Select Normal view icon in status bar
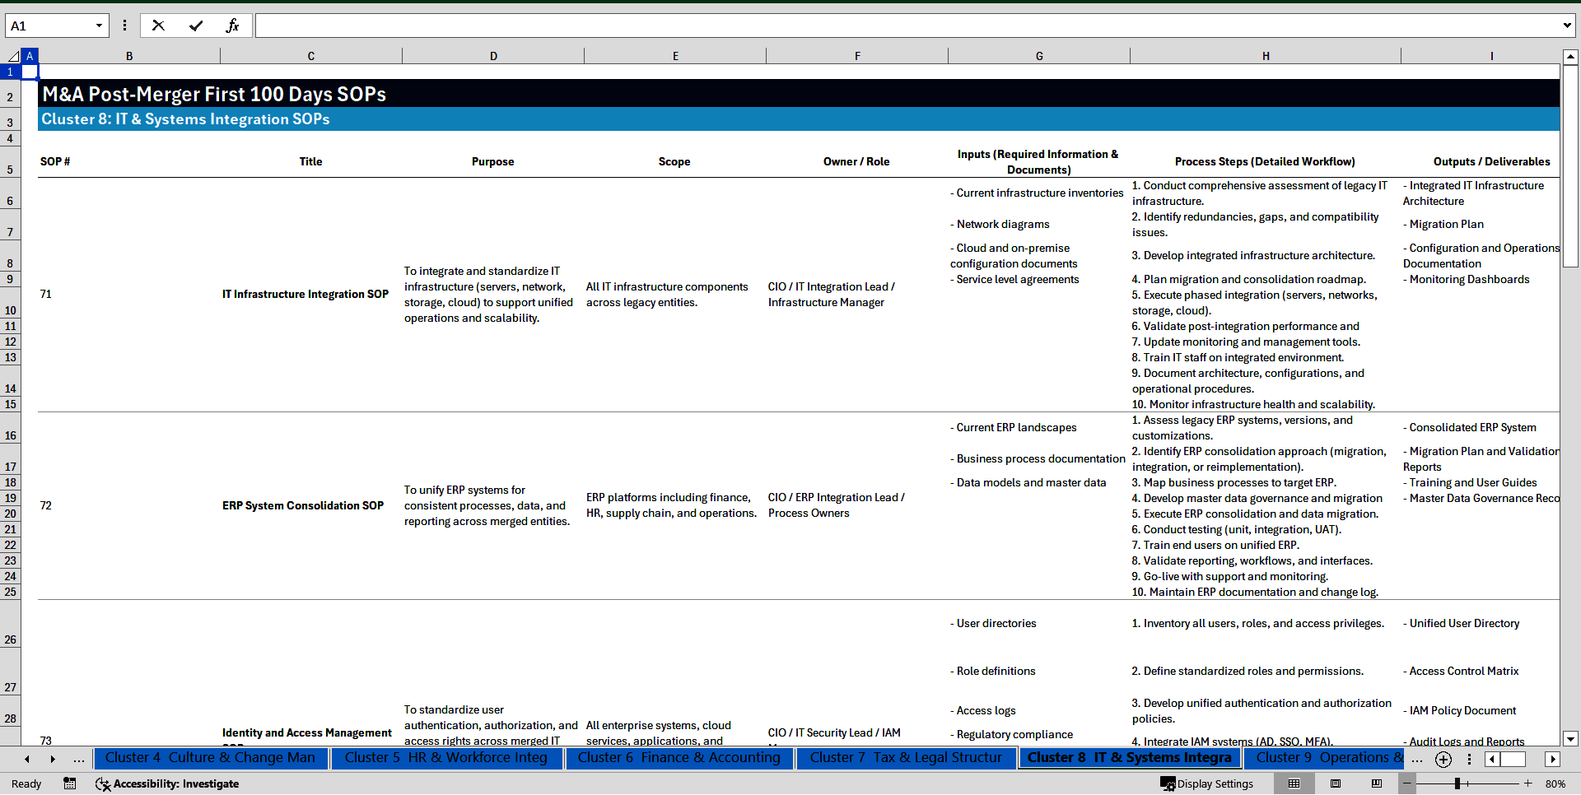Viewport: 1581px width, 795px height. coord(1293,784)
